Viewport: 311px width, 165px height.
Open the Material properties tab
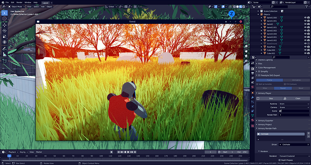pos(252,120)
